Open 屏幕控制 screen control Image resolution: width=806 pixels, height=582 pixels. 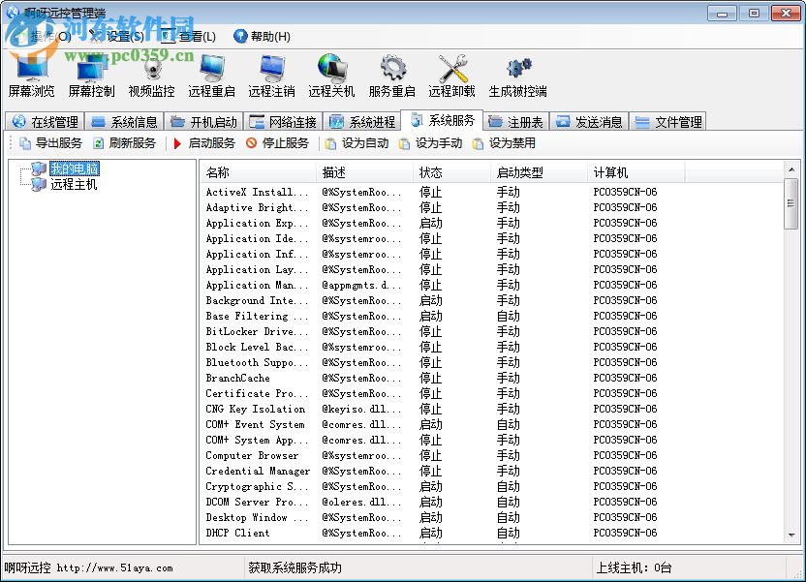[93, 76]
